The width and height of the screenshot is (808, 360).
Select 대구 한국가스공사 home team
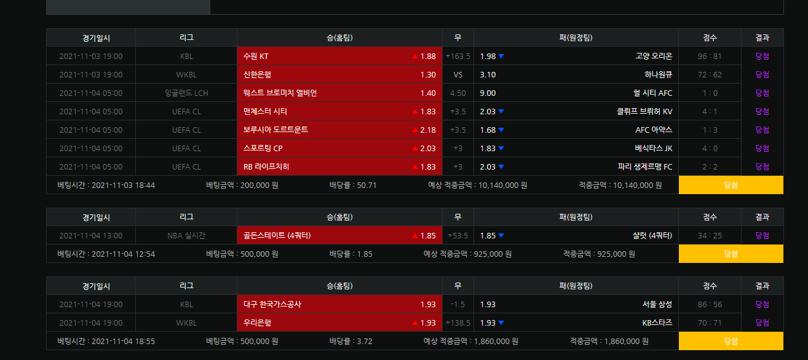pyautogui.click(x=339, y=304)
